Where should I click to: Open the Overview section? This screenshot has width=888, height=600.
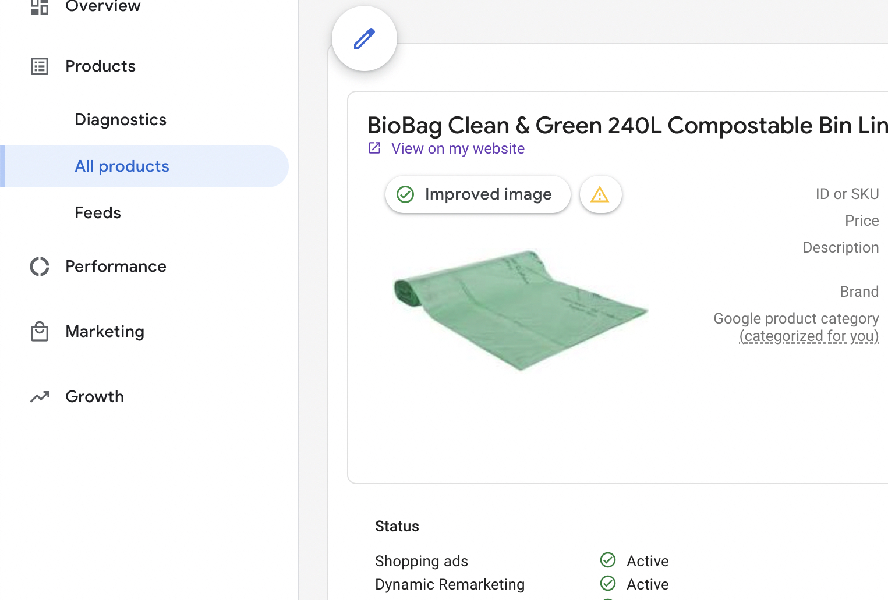(103, 6)
